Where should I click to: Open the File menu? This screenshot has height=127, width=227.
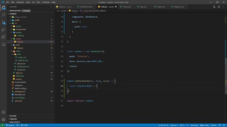pos(7,2)
